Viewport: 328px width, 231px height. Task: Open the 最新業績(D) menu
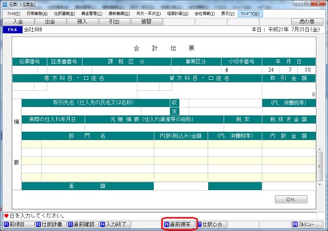119,13
